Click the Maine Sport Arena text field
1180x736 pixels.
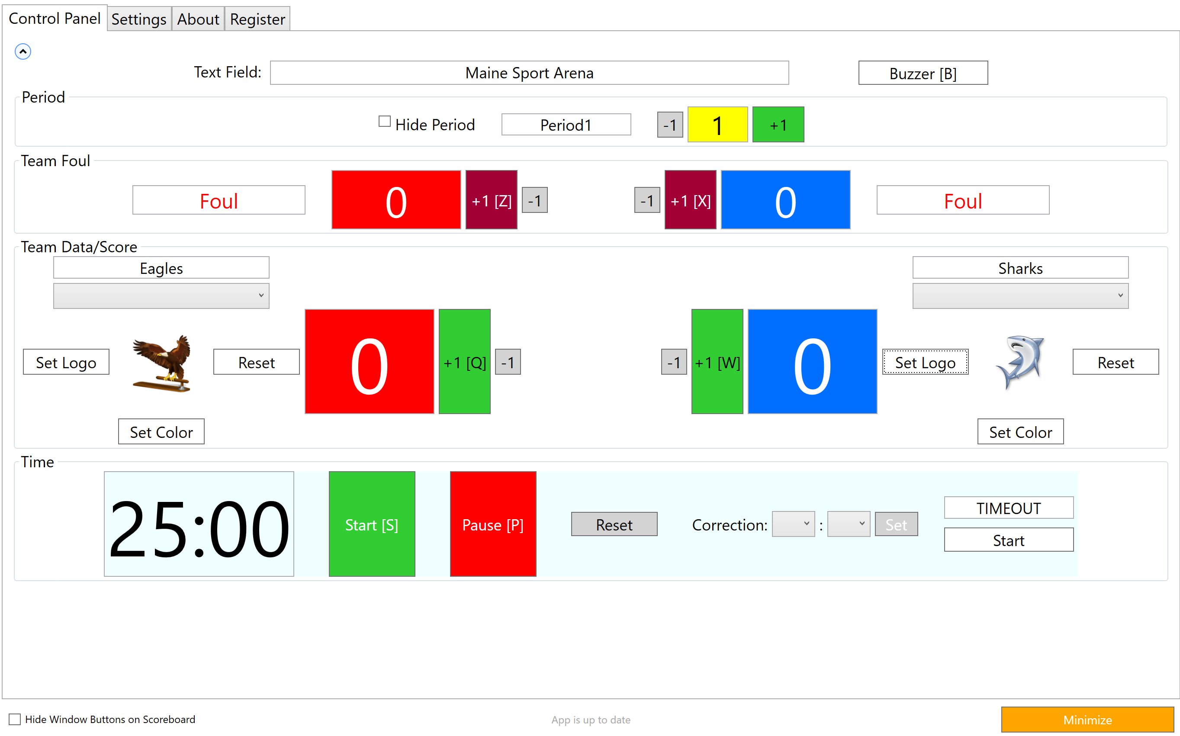529,73
